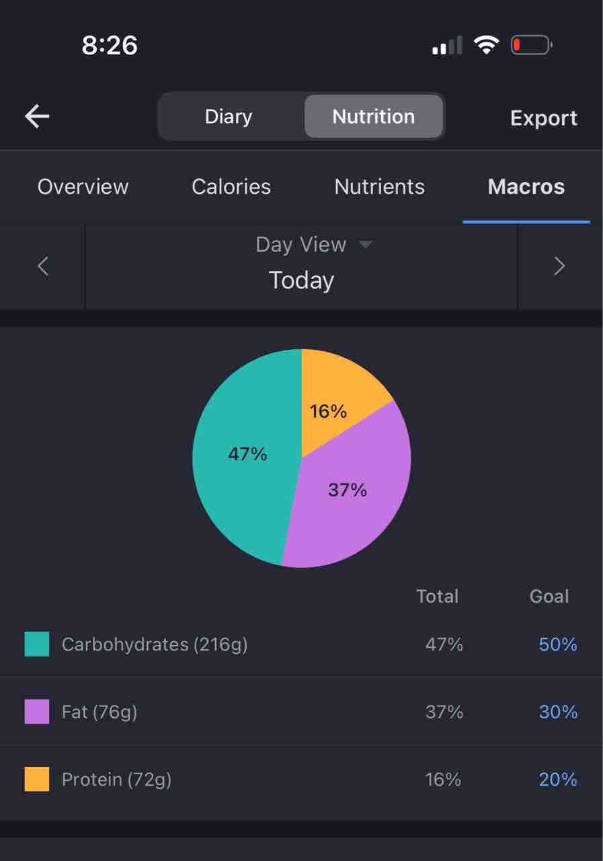Switch to the Diary view
The image size is (603, 861).
click(229, 116)
